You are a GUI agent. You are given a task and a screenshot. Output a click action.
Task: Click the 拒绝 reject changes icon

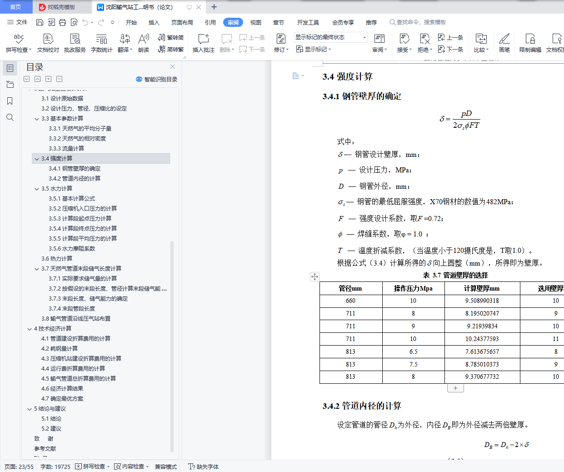[x=424, y=39]
